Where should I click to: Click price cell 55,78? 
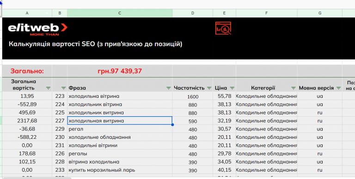224,96
